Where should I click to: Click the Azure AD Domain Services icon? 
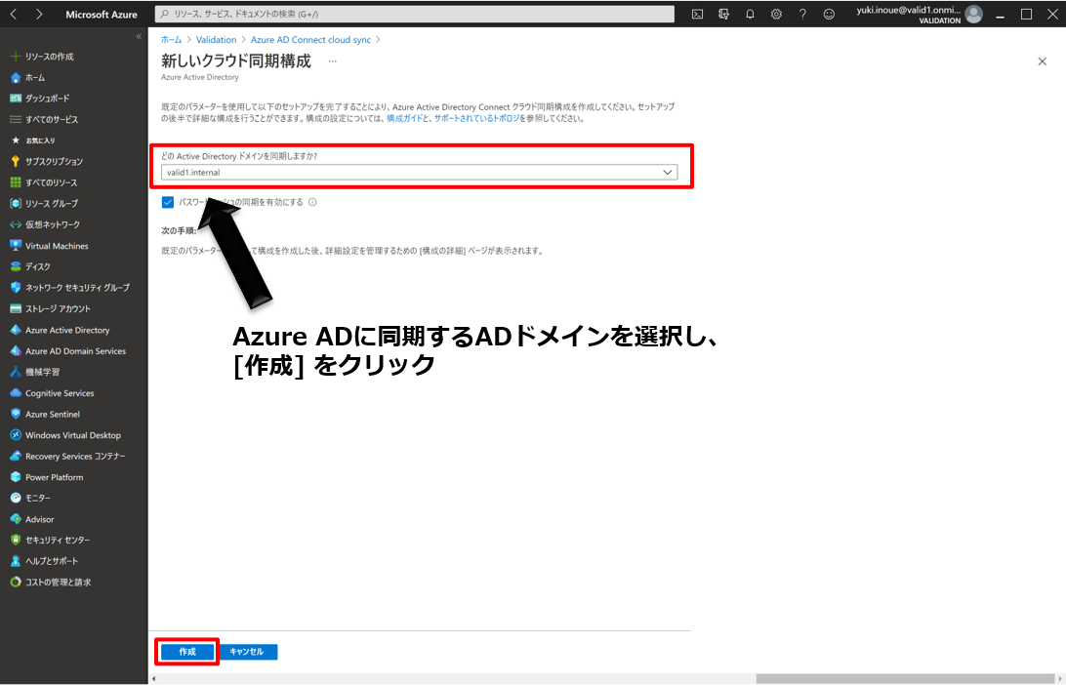click(16, 351)
